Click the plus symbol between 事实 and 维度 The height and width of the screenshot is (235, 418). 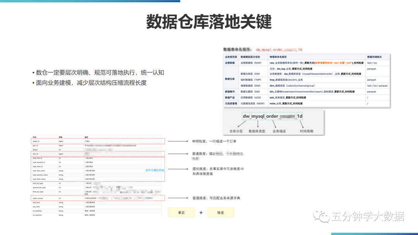point(201,212)
